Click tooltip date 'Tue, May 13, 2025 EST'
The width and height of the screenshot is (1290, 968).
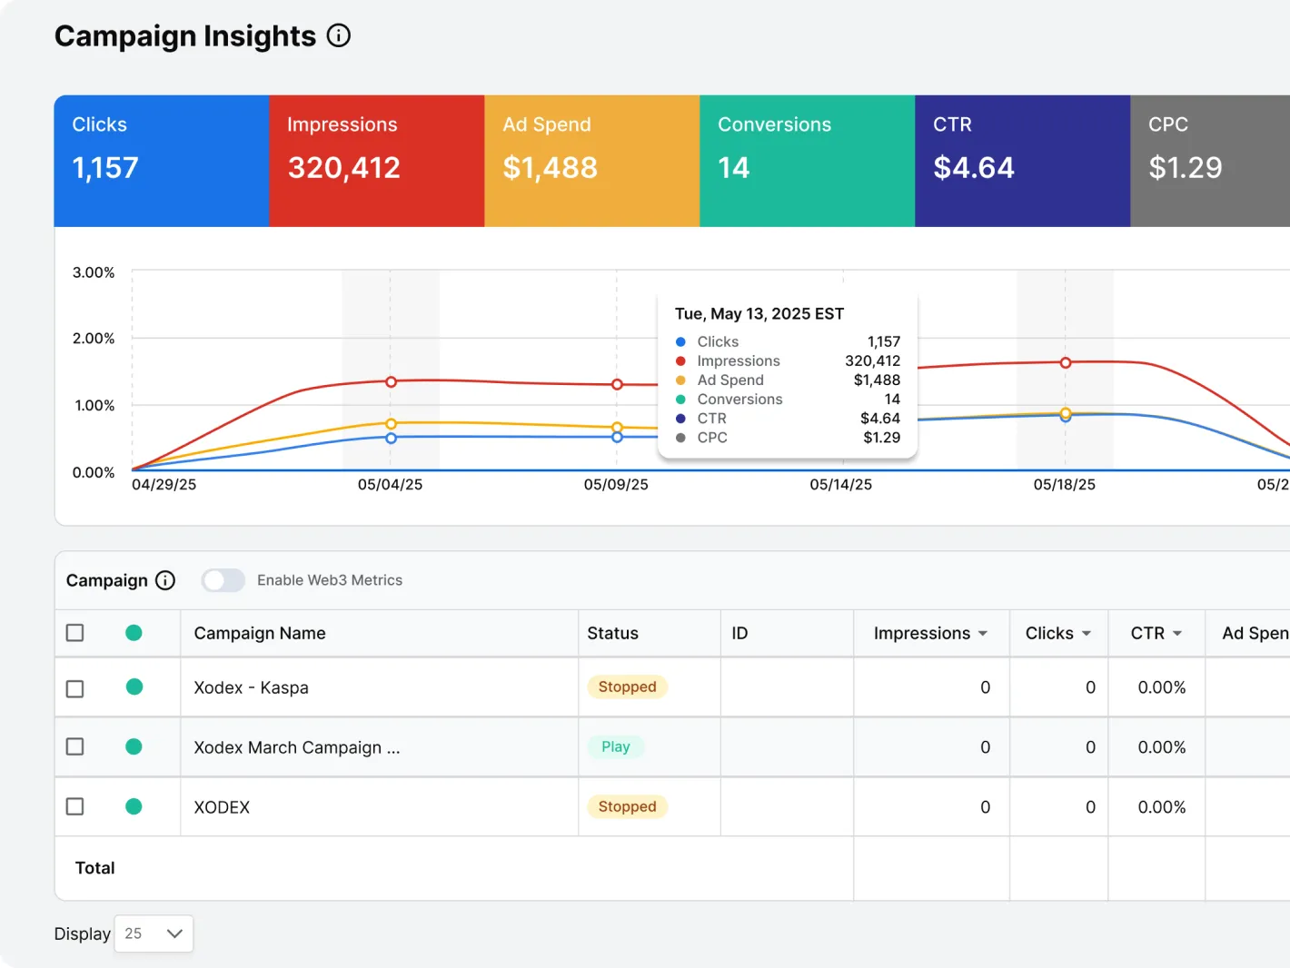(759, 313)
